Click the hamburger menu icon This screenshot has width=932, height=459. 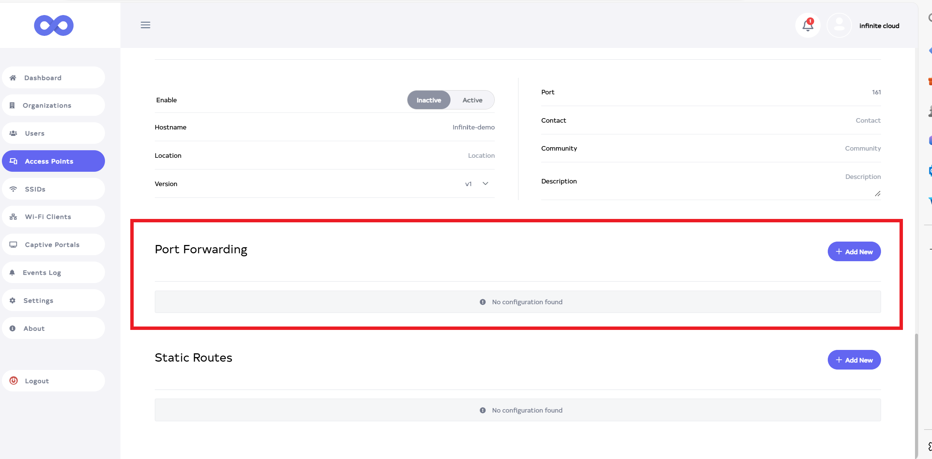145,25
